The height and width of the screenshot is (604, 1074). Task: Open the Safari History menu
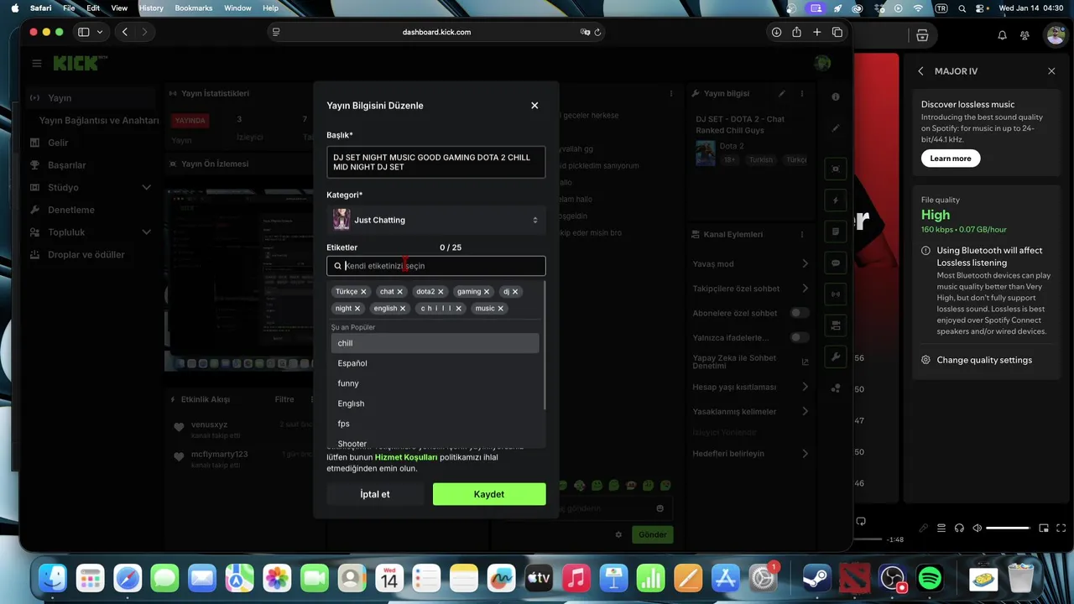(x=151, y=8)
